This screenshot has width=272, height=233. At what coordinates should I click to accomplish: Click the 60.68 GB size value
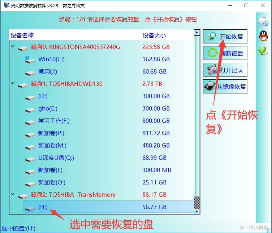(154, 71)
